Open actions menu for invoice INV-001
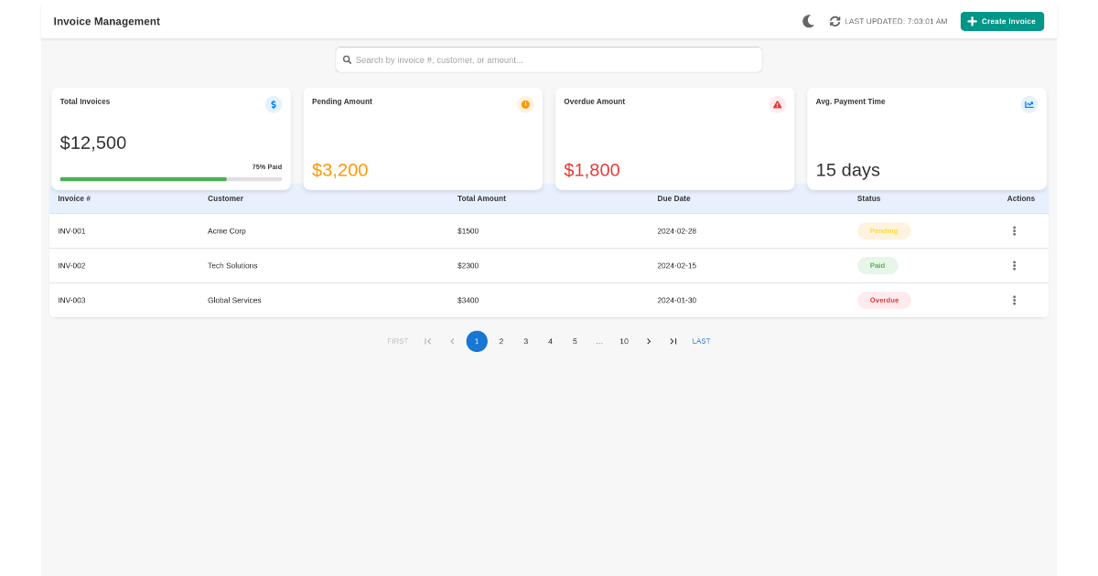1098x576 pixels. click(1014, 231)
